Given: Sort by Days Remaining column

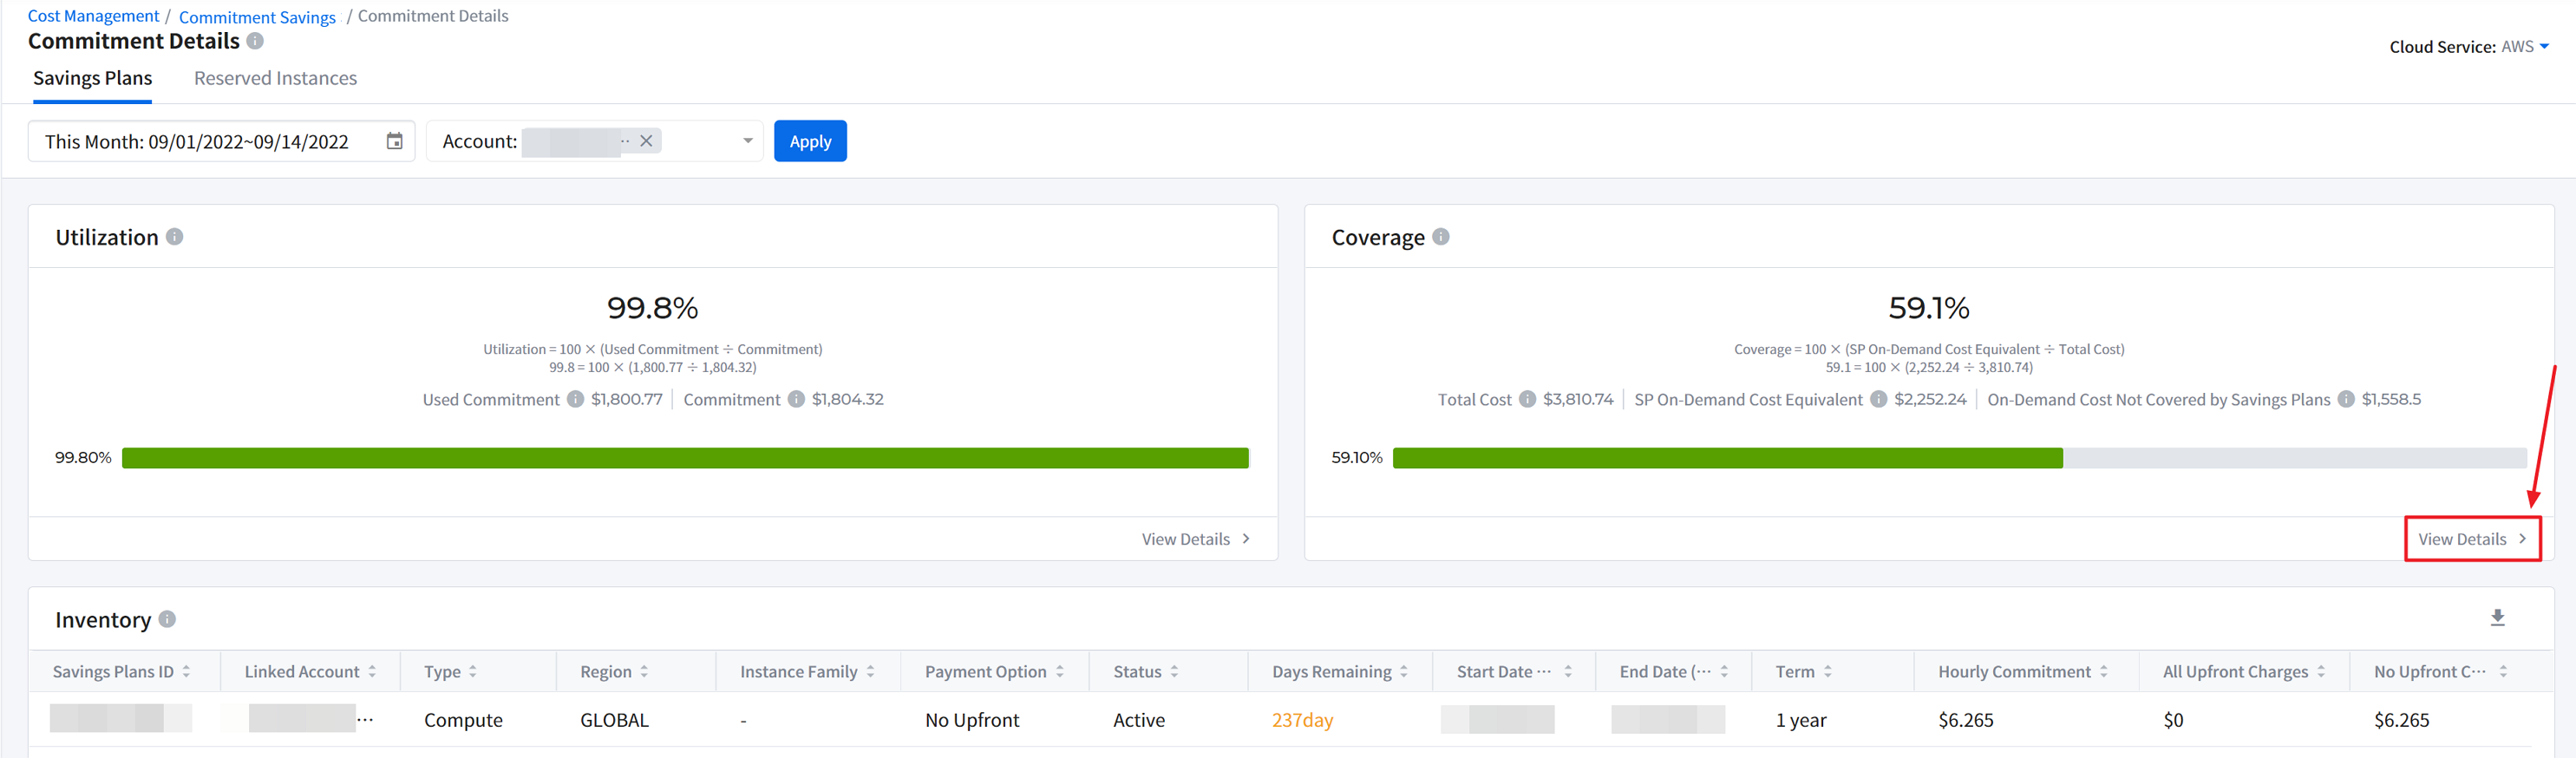Looking at the screenshot, I should click(x=1403, y=672).
